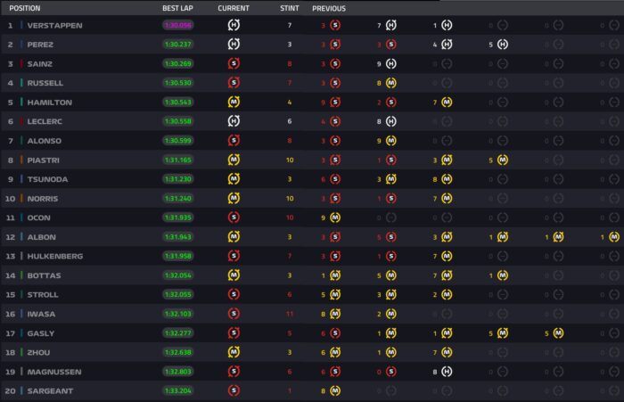This screenshot has width=624, height=402.
Task: Click Tsunoda's current medium tyre icon
Action: [x=234, y=179]
